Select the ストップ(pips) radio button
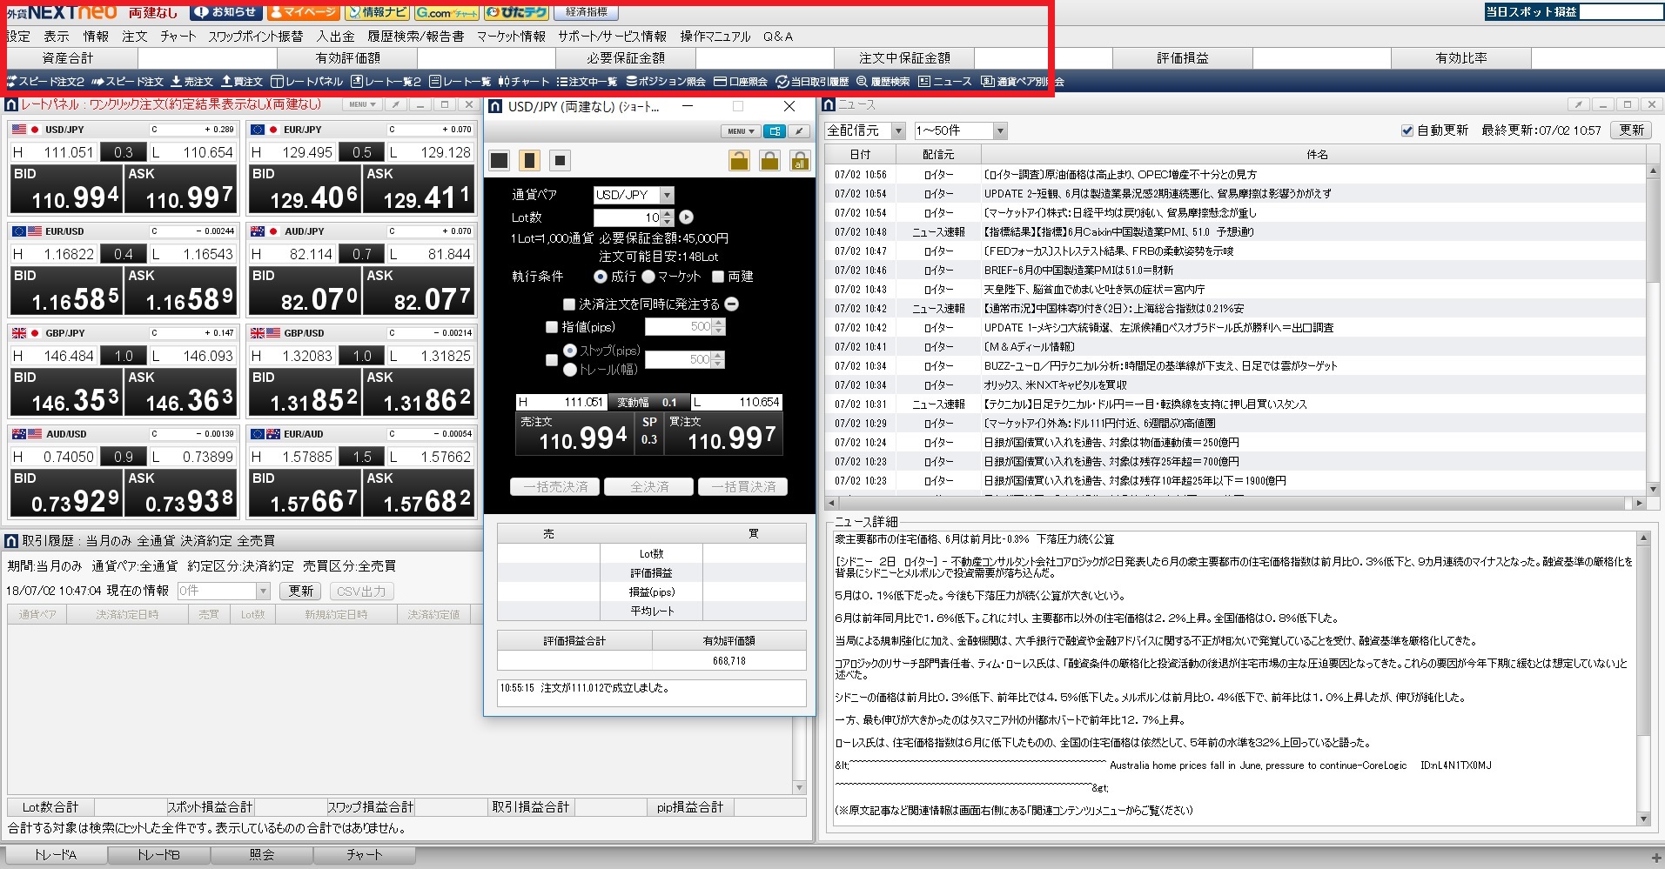This screenshot has width=1665, height=869. [570, 350]
